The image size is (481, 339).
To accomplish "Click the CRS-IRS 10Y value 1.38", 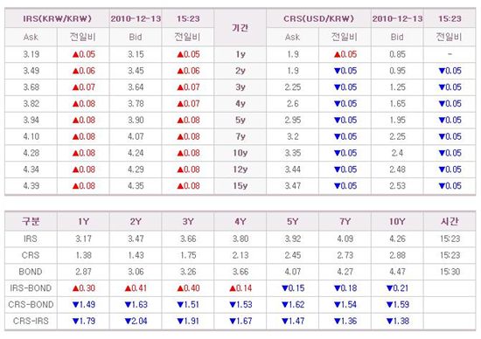I will point(398,321).
